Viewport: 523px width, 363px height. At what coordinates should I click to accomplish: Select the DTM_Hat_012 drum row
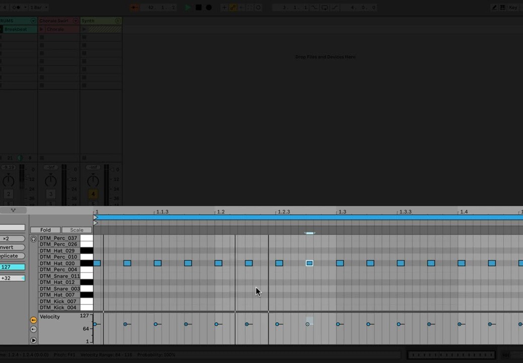(59, 282)
